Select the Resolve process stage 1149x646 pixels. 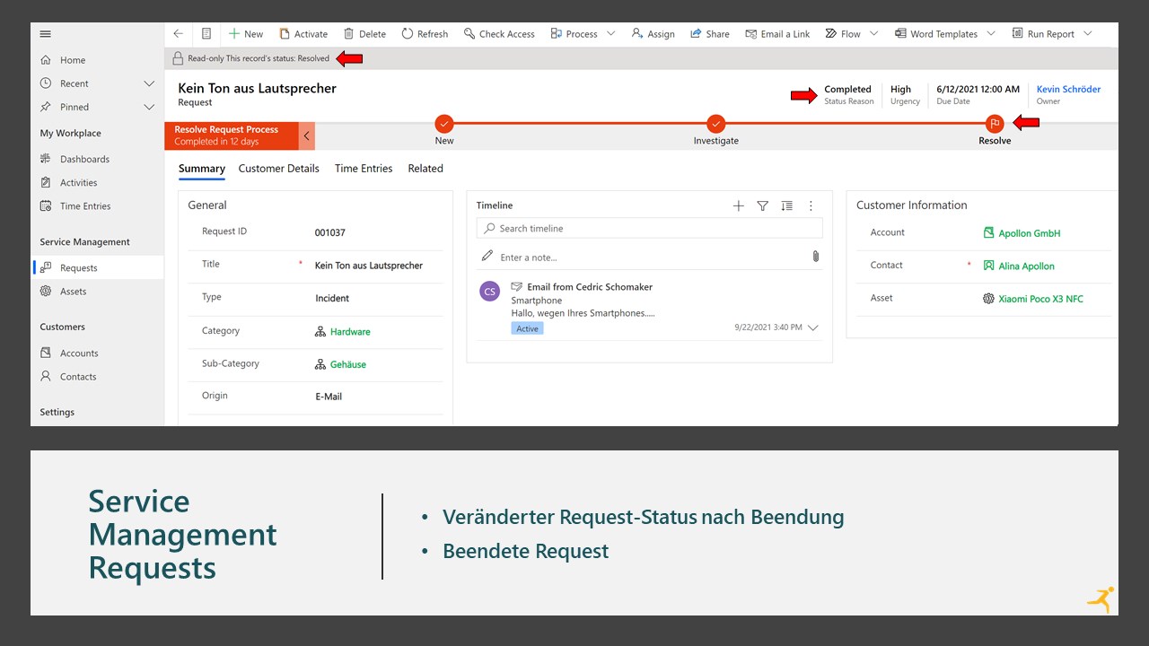click(x=994, y=124)
